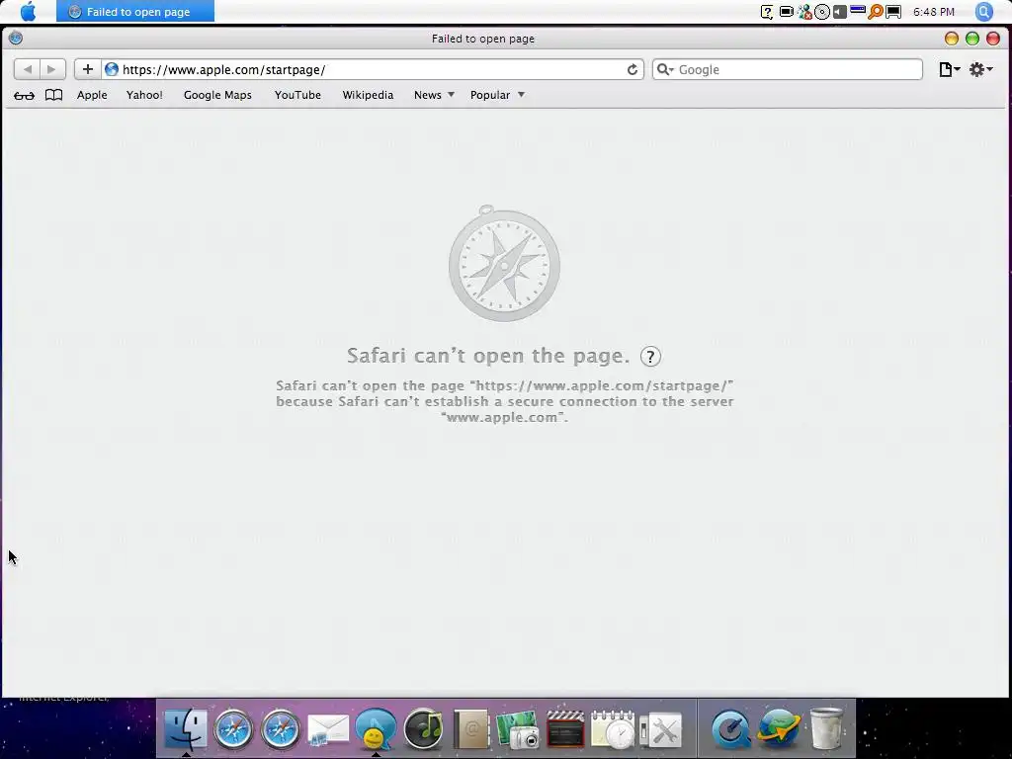Image resolution: width=1012 pixels, height=759 pixels.
Task: Click the battery tray icon
Action: [786, 12]
